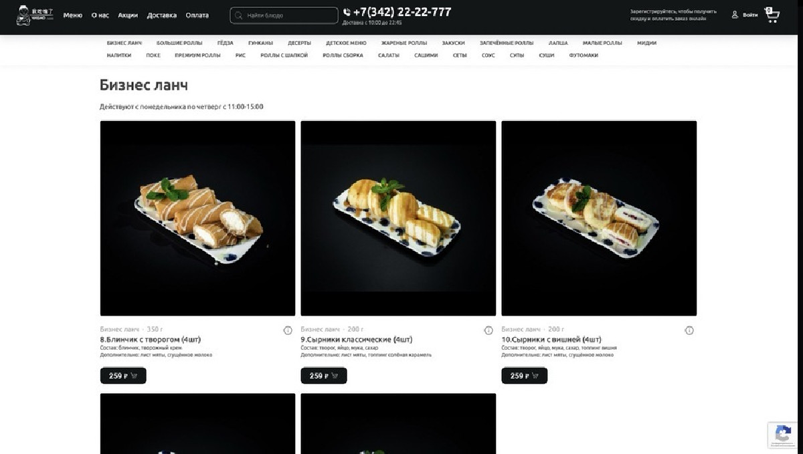Go to the Оплата page
This screenshot has height=454, width=803.
point(197,15)
